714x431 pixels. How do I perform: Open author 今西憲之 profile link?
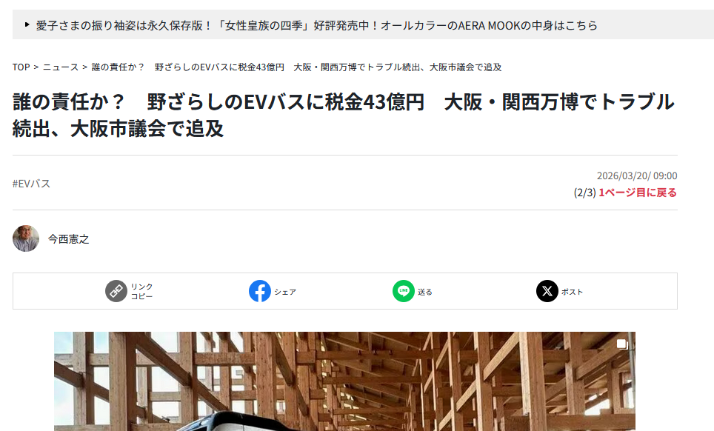69,239
